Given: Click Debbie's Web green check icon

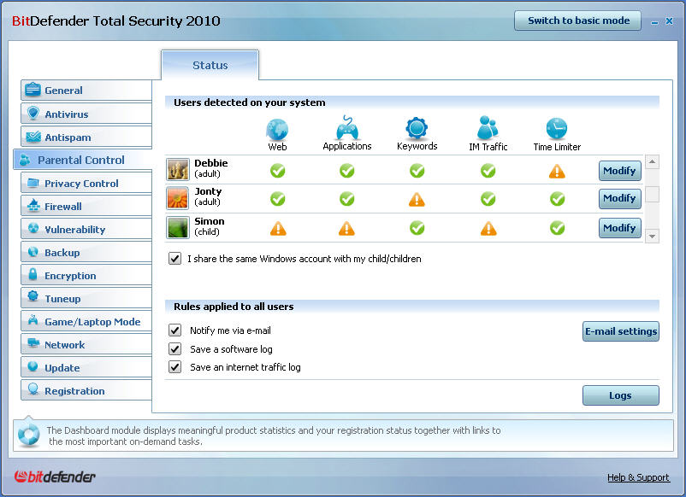Looking at the screenshot, I should [x=277, y=170].
